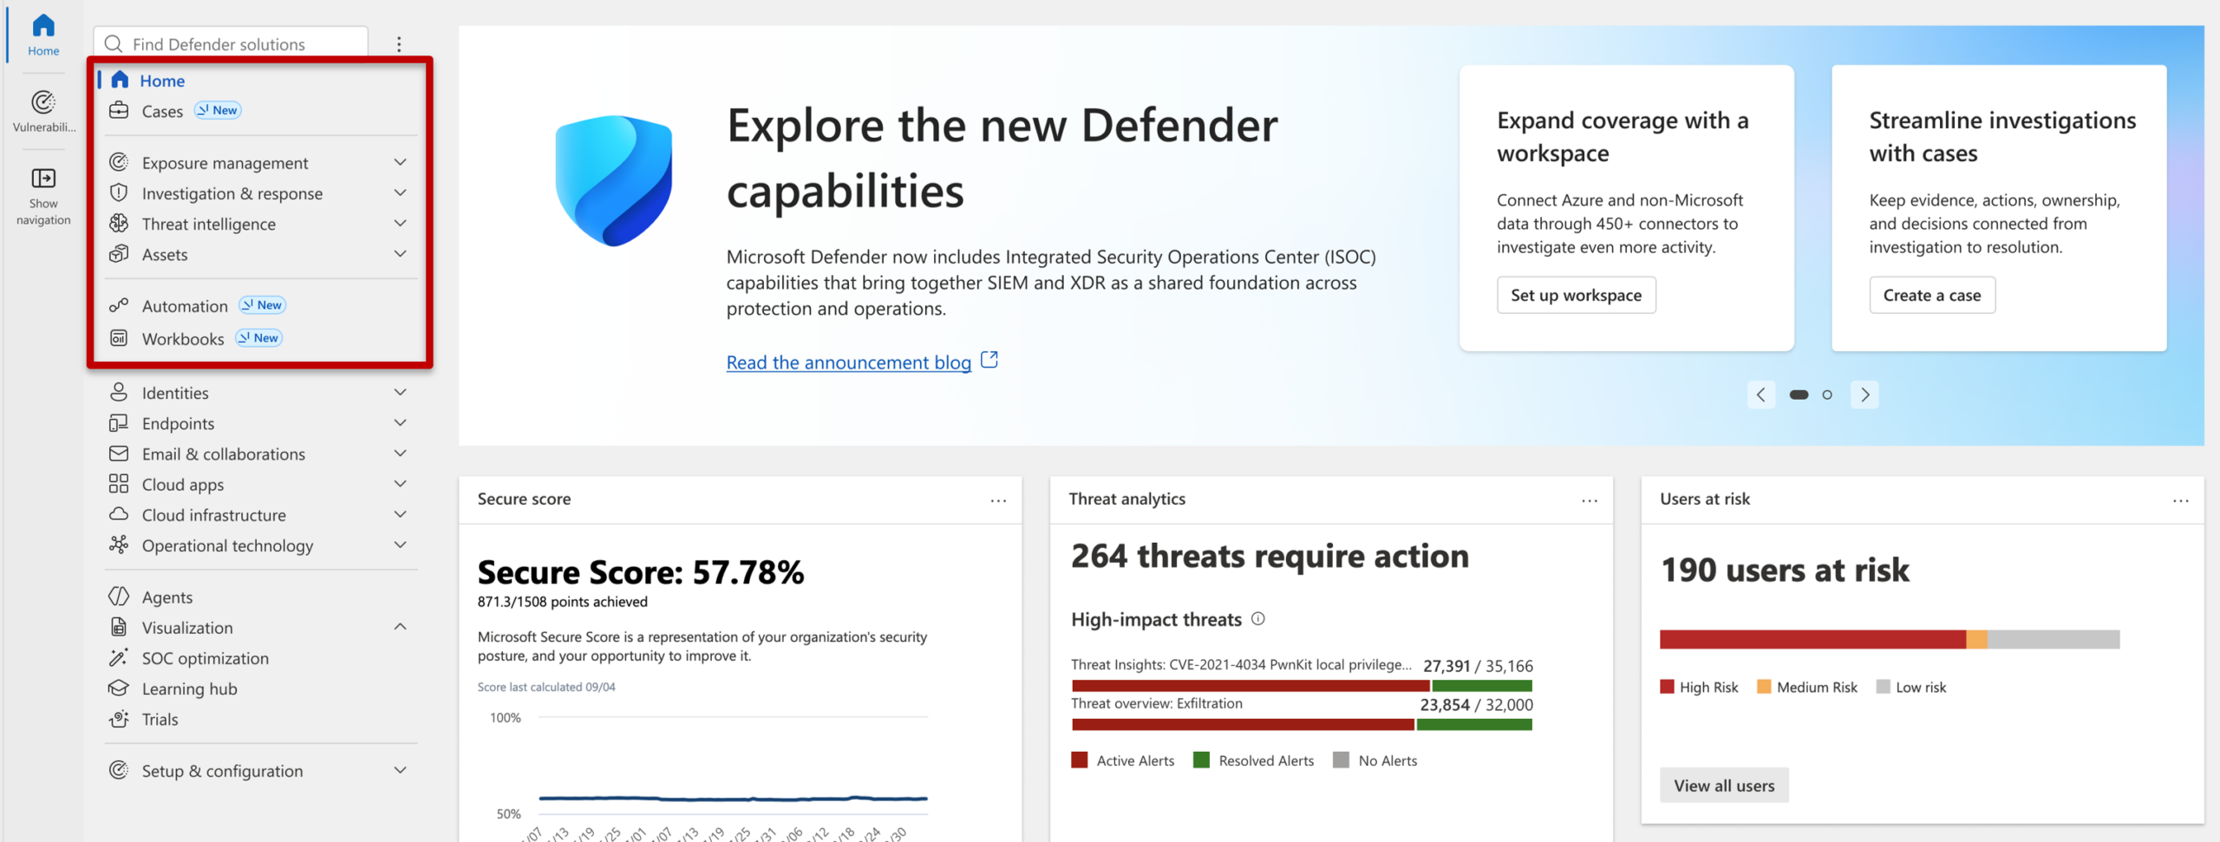Expand the Exposure management chevron
This screenshot has height=842, width=2220.
coord(400,162)
